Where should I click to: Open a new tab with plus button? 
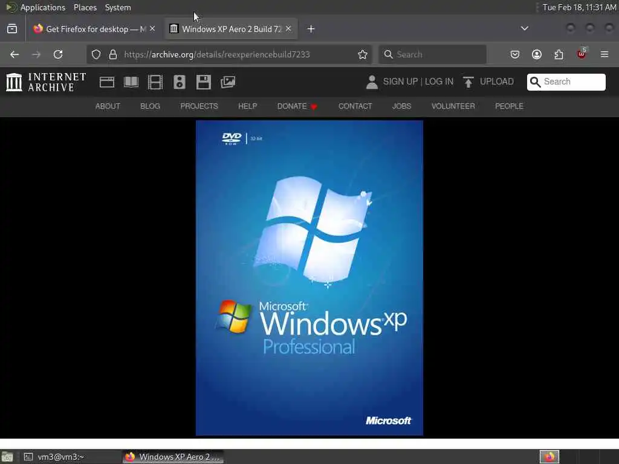pyautogui.click(x=311, y=29)
